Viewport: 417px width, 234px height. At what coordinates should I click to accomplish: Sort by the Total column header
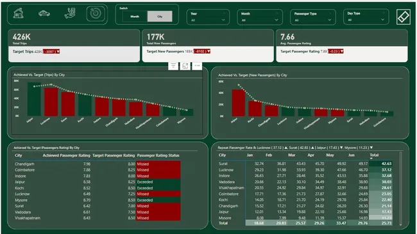coord(374,155)
